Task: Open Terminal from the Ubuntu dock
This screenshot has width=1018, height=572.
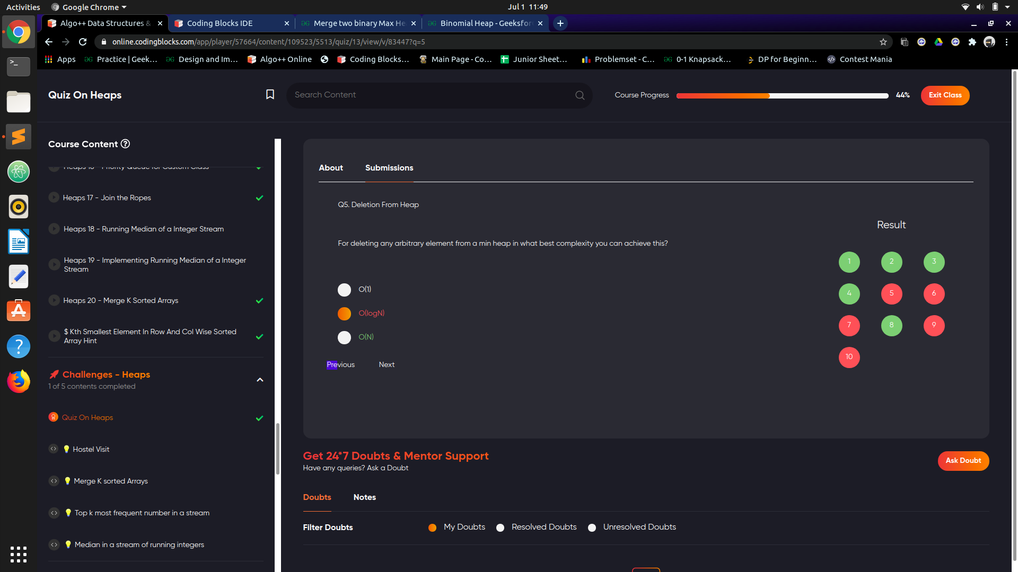Action: click(19, 67)
